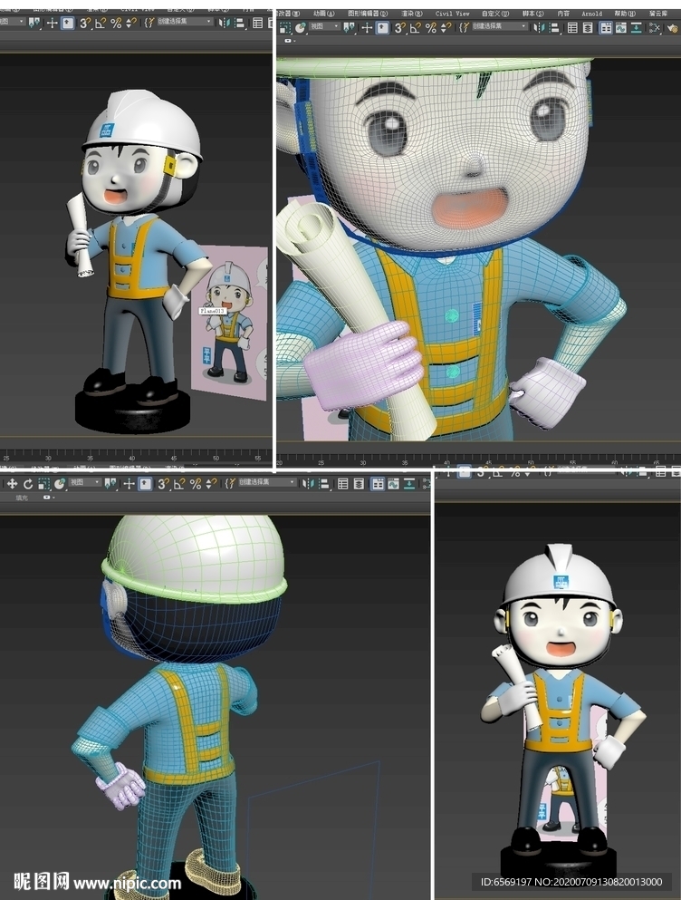The image size is (681, 900).
Task: Open small dropdown below toolbar in top-right panel
Action: [x=290, y=40]
